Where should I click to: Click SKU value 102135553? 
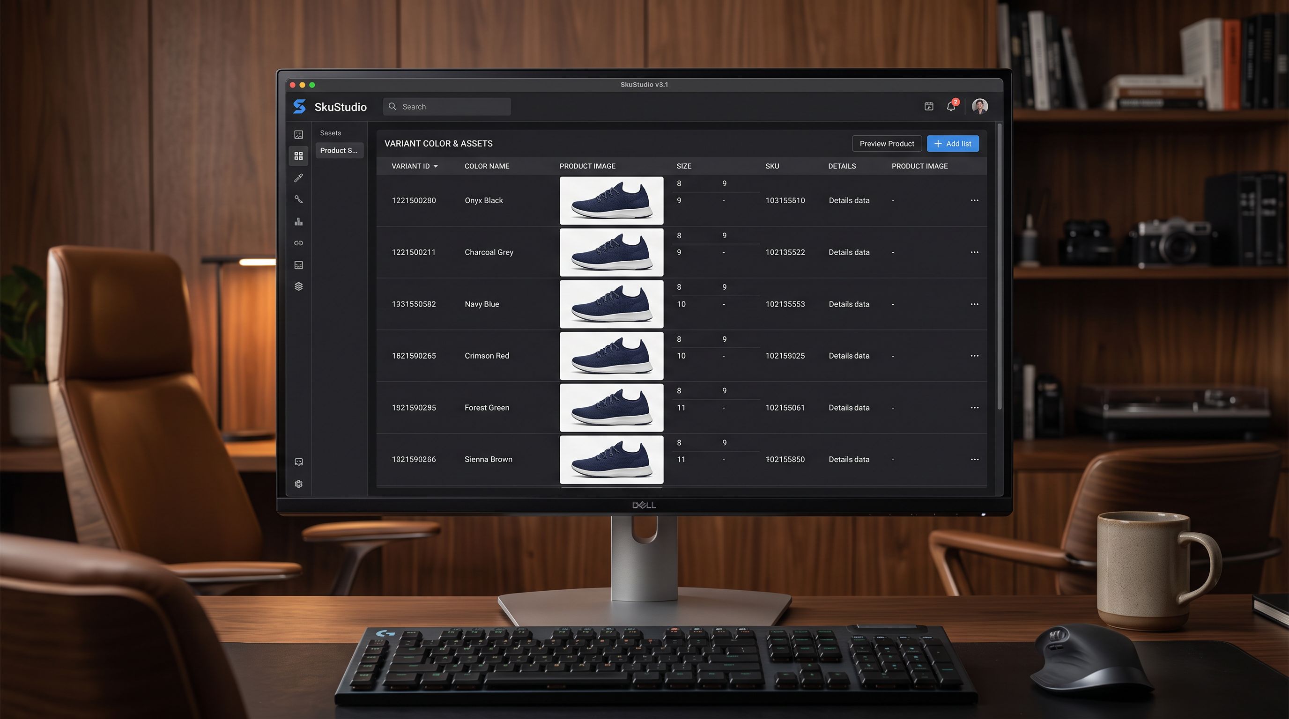[785, 304]
